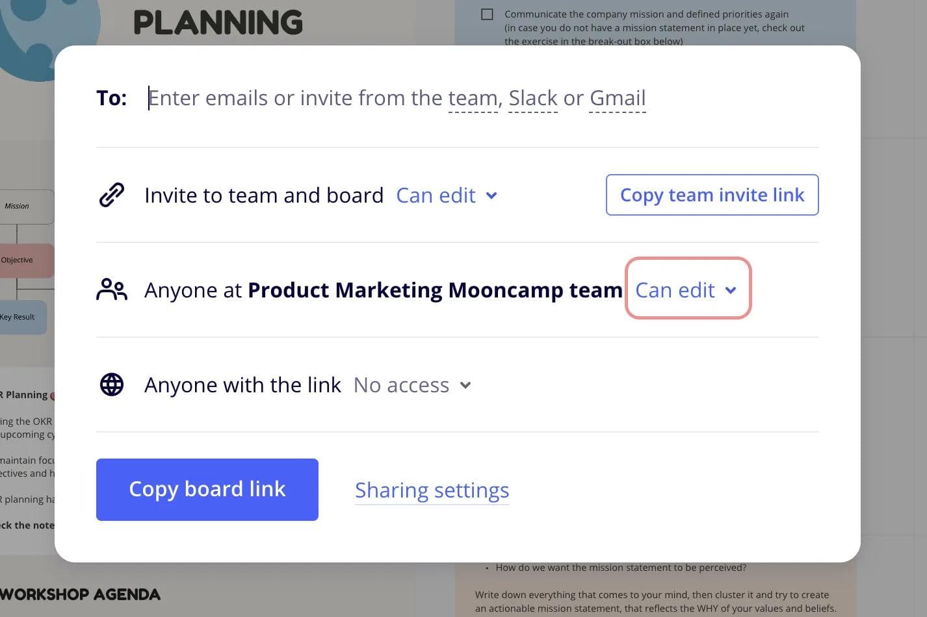The width and height of the screenshot is (927, 617).
Task: Click the WORKSHOP AGENDA section title
Action: [80, 594]
